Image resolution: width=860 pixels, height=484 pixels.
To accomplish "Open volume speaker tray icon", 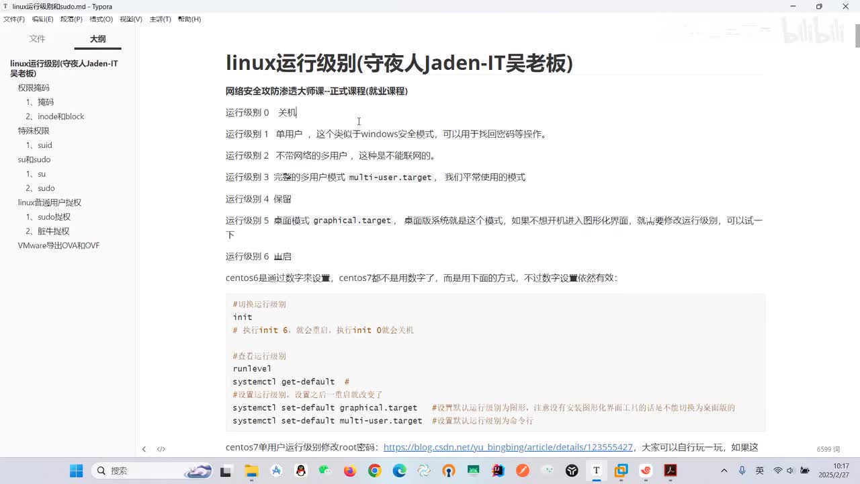I will coord(790,471).
